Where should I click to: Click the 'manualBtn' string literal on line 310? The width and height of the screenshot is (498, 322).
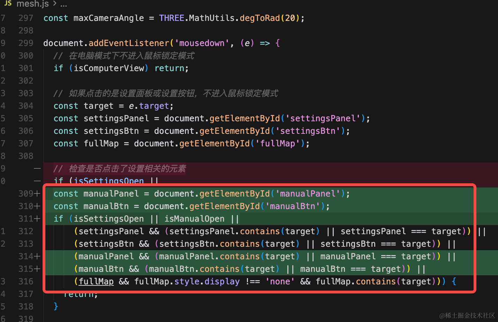pyautogui.click(x=292, y=206)
